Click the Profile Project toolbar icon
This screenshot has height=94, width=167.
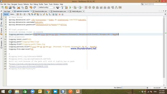80,7
